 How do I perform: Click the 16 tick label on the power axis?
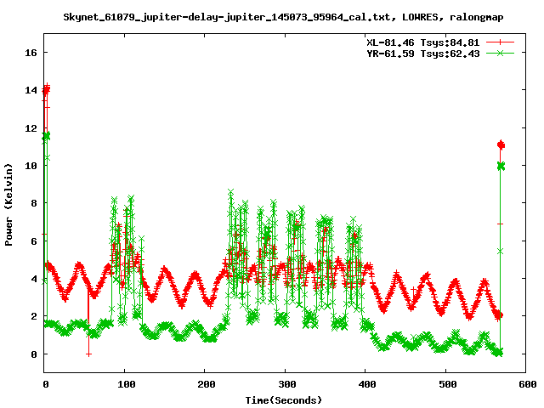pos(30,53)
